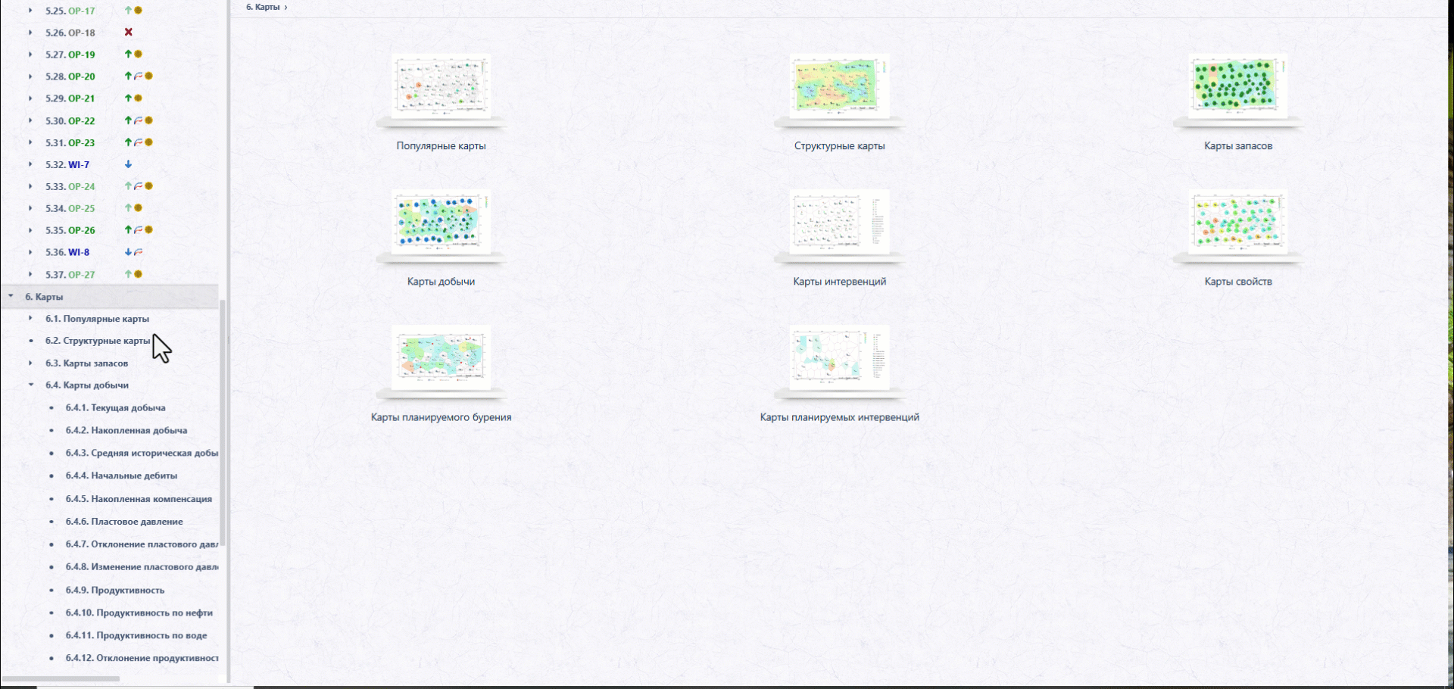Screen dimensions: 1454x689
Task: Click the green up arrow beside OP-26
Action: point(128,230)
